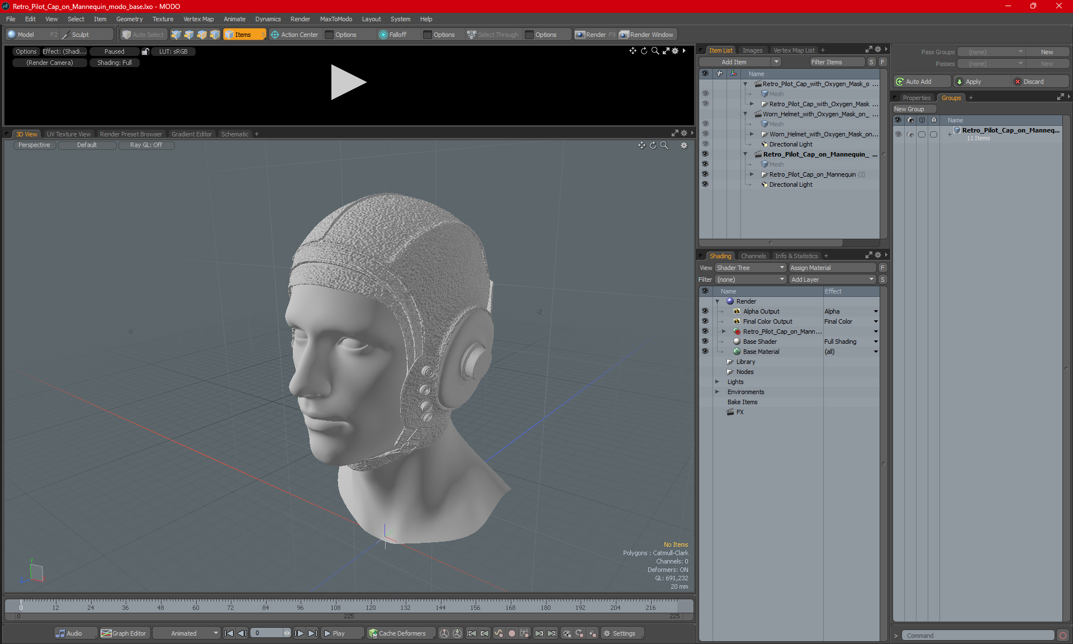Zoom the 3D viewport with magnifier icon
Screen dimensions: 1073x644
(664, 145)
